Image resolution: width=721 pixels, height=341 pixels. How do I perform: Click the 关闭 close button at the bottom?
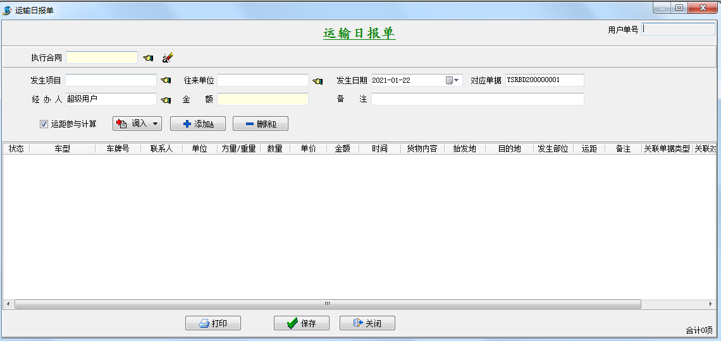coord(367,323)
